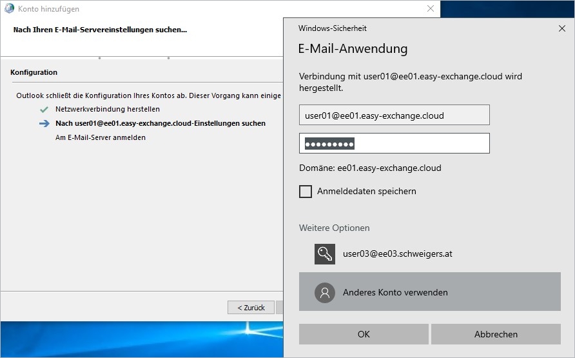Click Netzwerkverbindung herstellen step text

(x=108, y=109)
